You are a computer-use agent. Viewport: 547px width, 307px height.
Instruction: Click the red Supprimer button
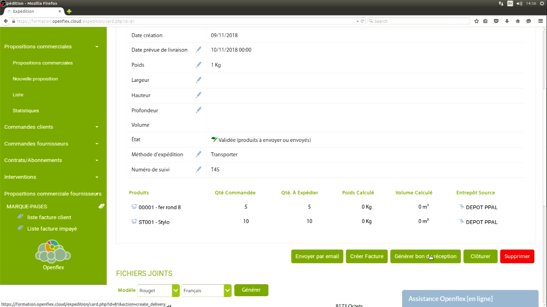(x=517, y=257)
